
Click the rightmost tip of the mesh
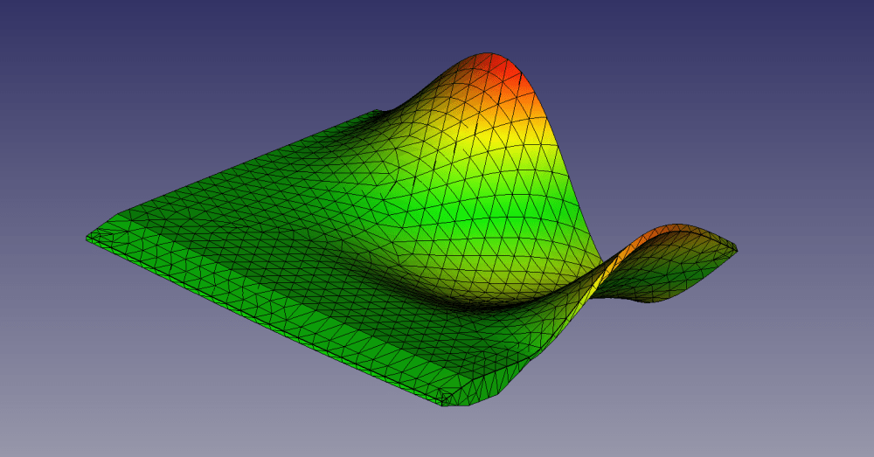pyautogui.click(x=735, y=251)
